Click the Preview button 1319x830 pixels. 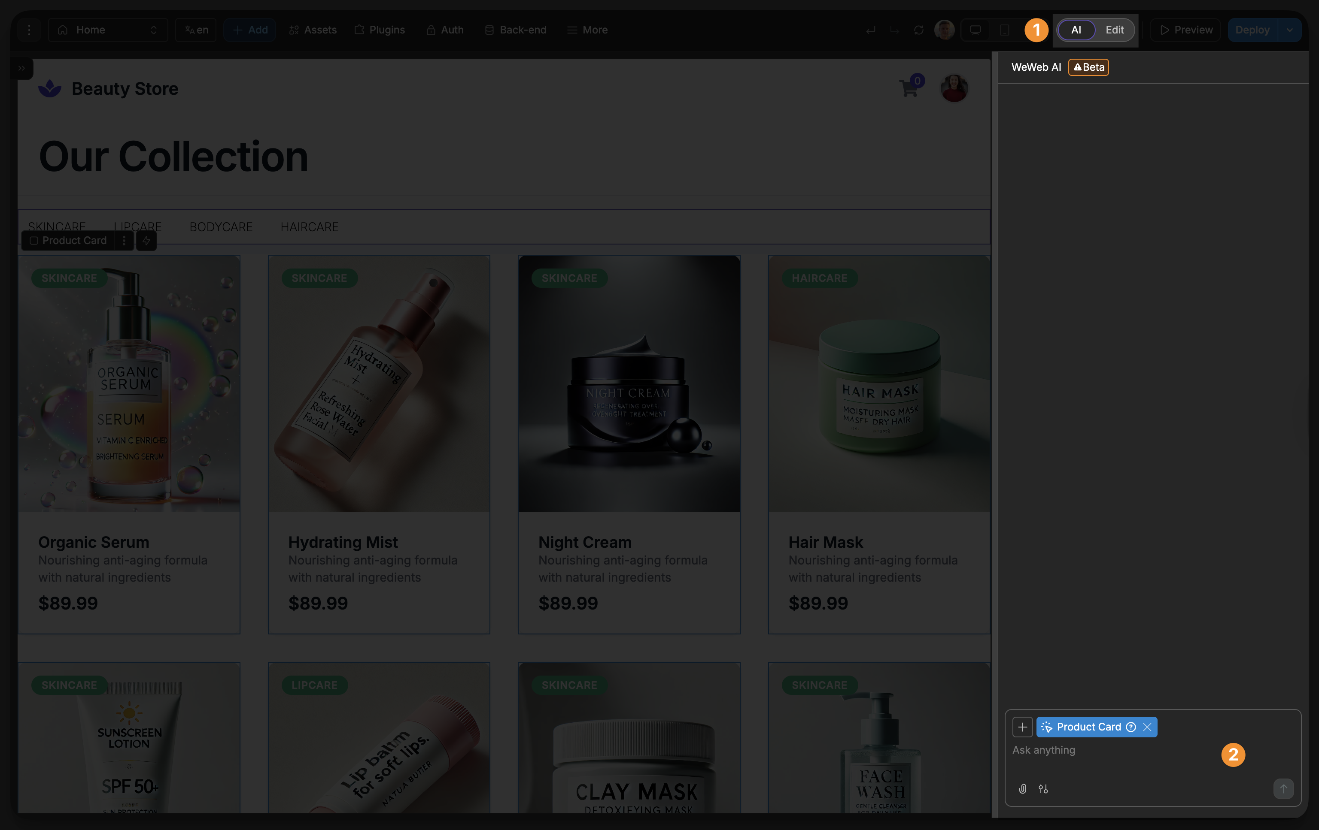click(1185, 30)
